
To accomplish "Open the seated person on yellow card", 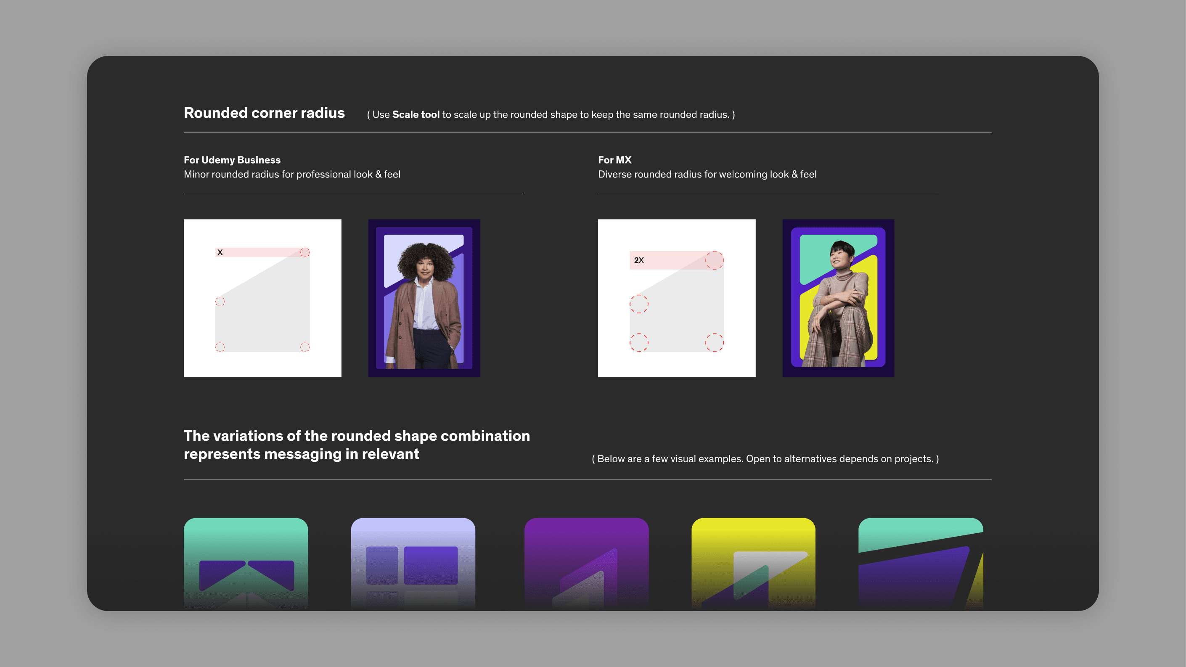I will point(838,298).
